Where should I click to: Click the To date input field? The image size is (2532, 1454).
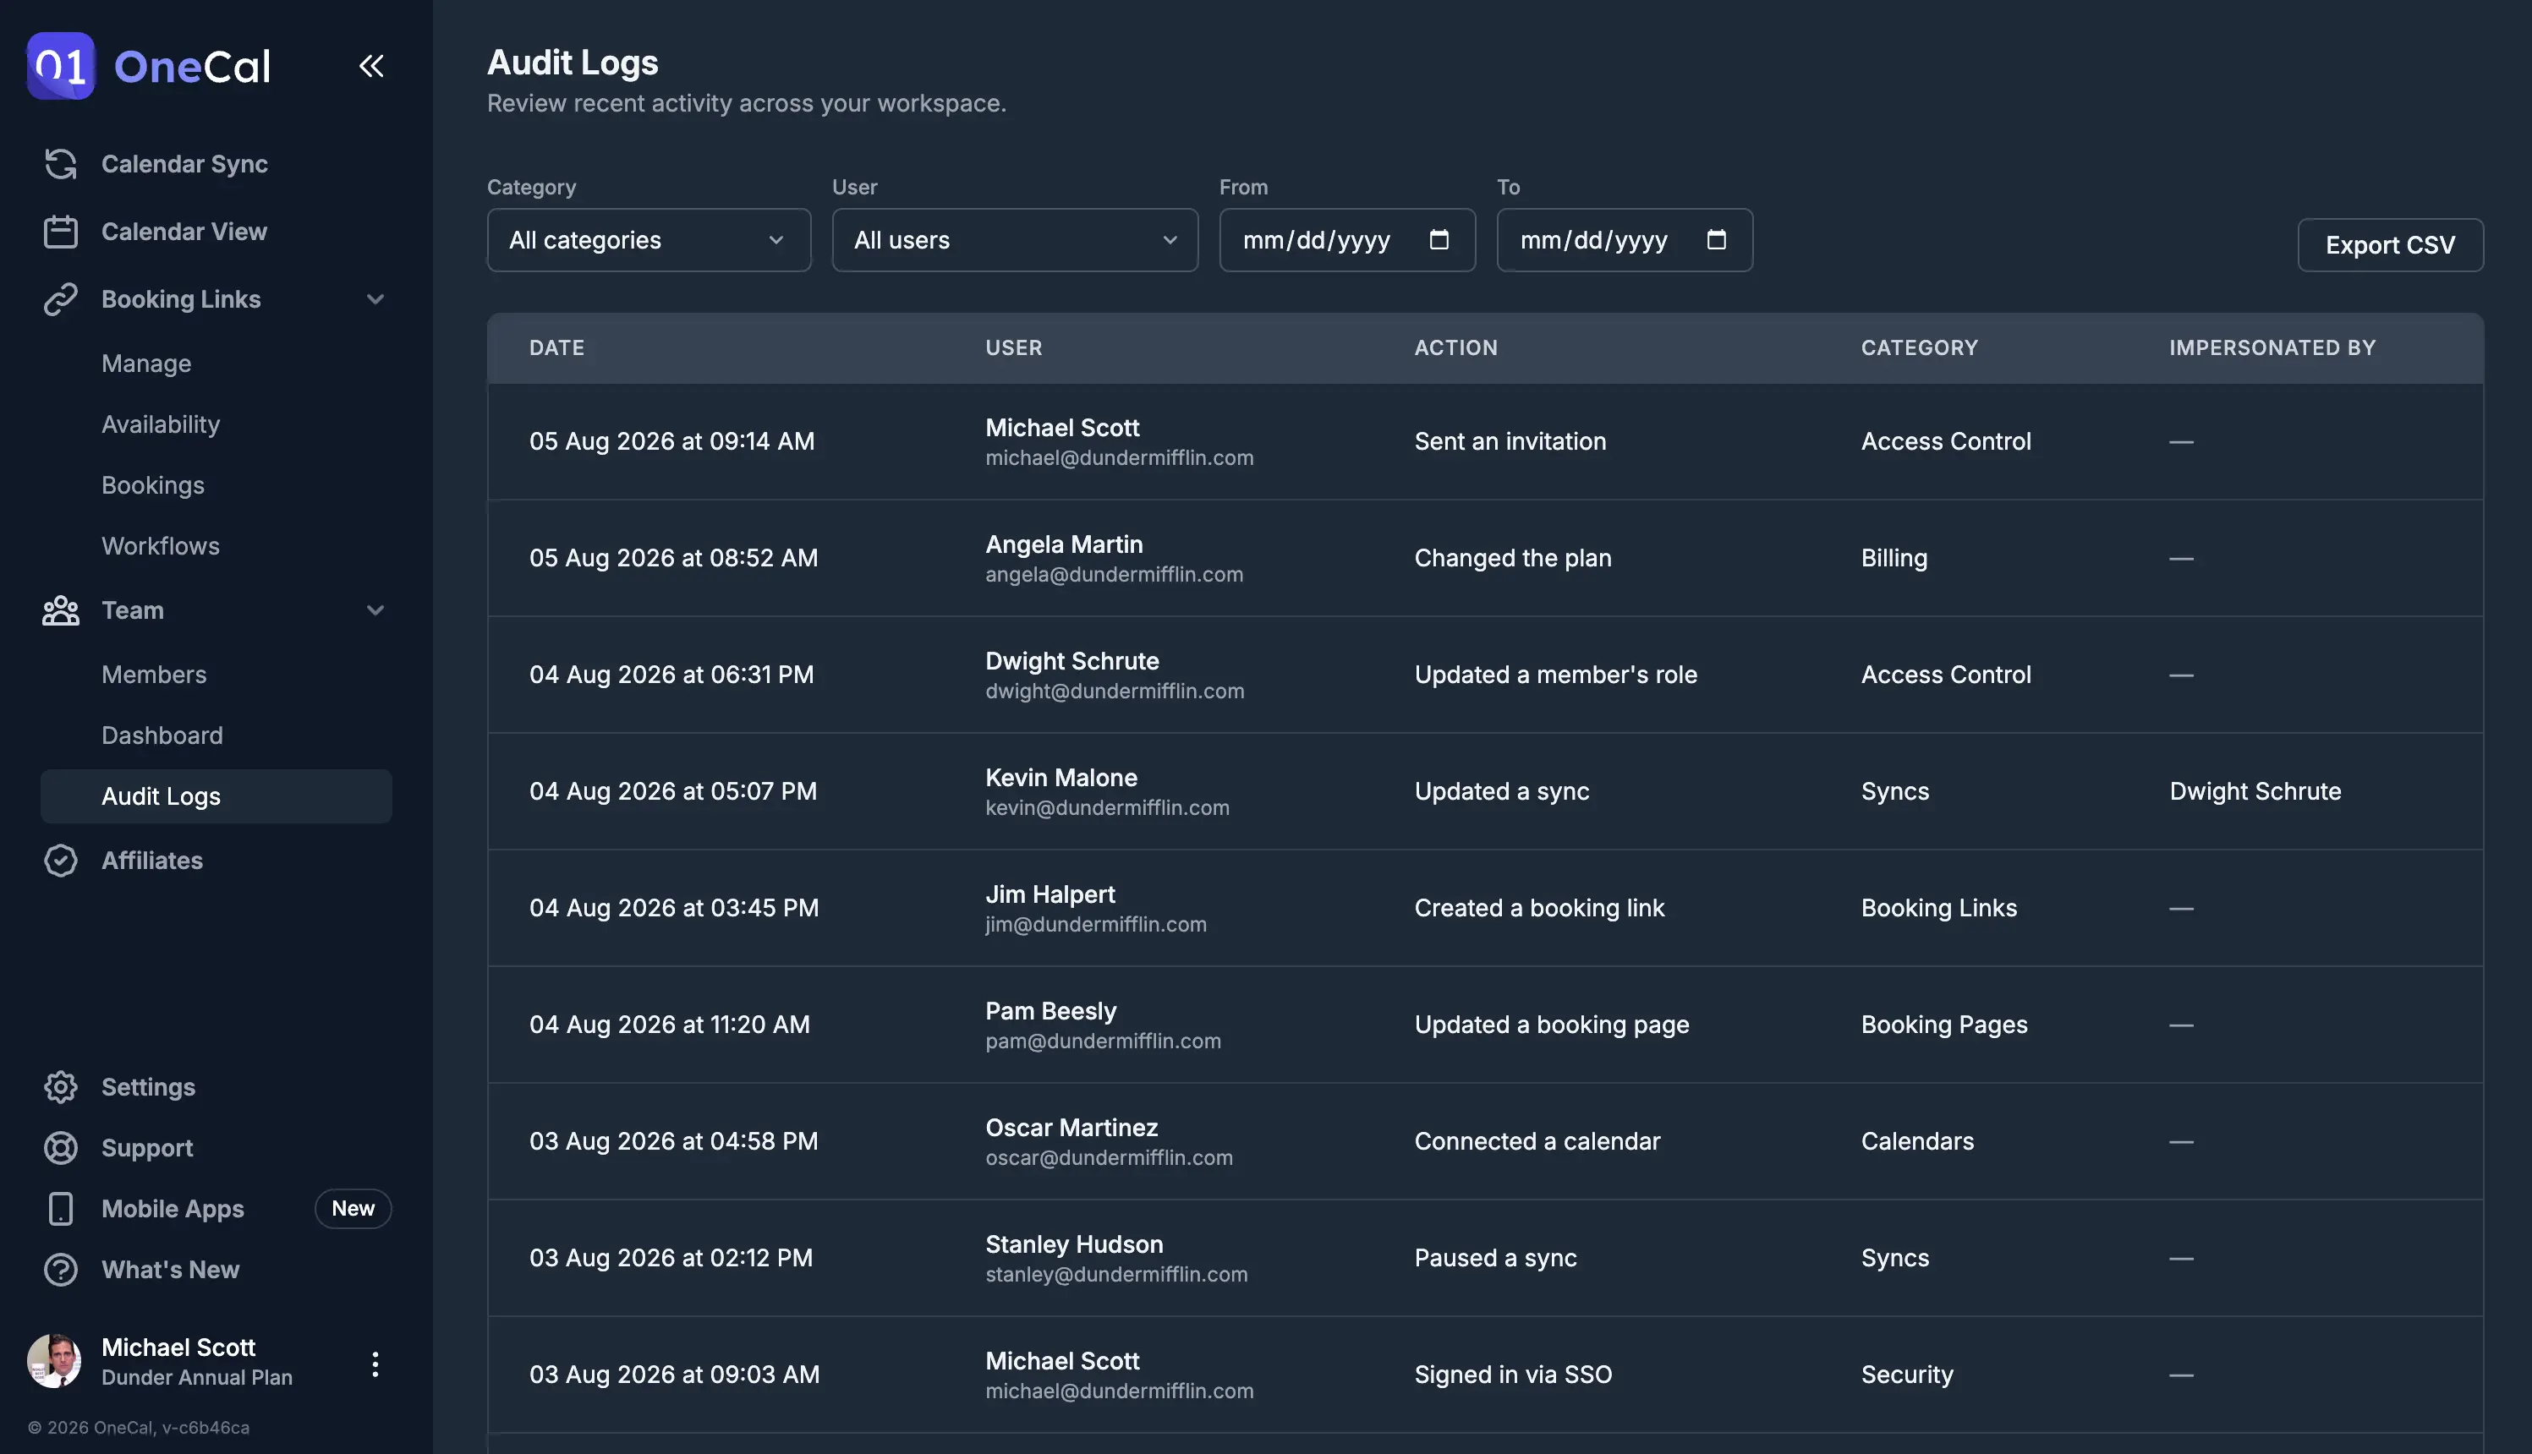coord(1624,240)
